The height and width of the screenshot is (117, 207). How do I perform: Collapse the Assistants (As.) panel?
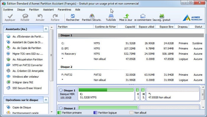pos(46,29)
